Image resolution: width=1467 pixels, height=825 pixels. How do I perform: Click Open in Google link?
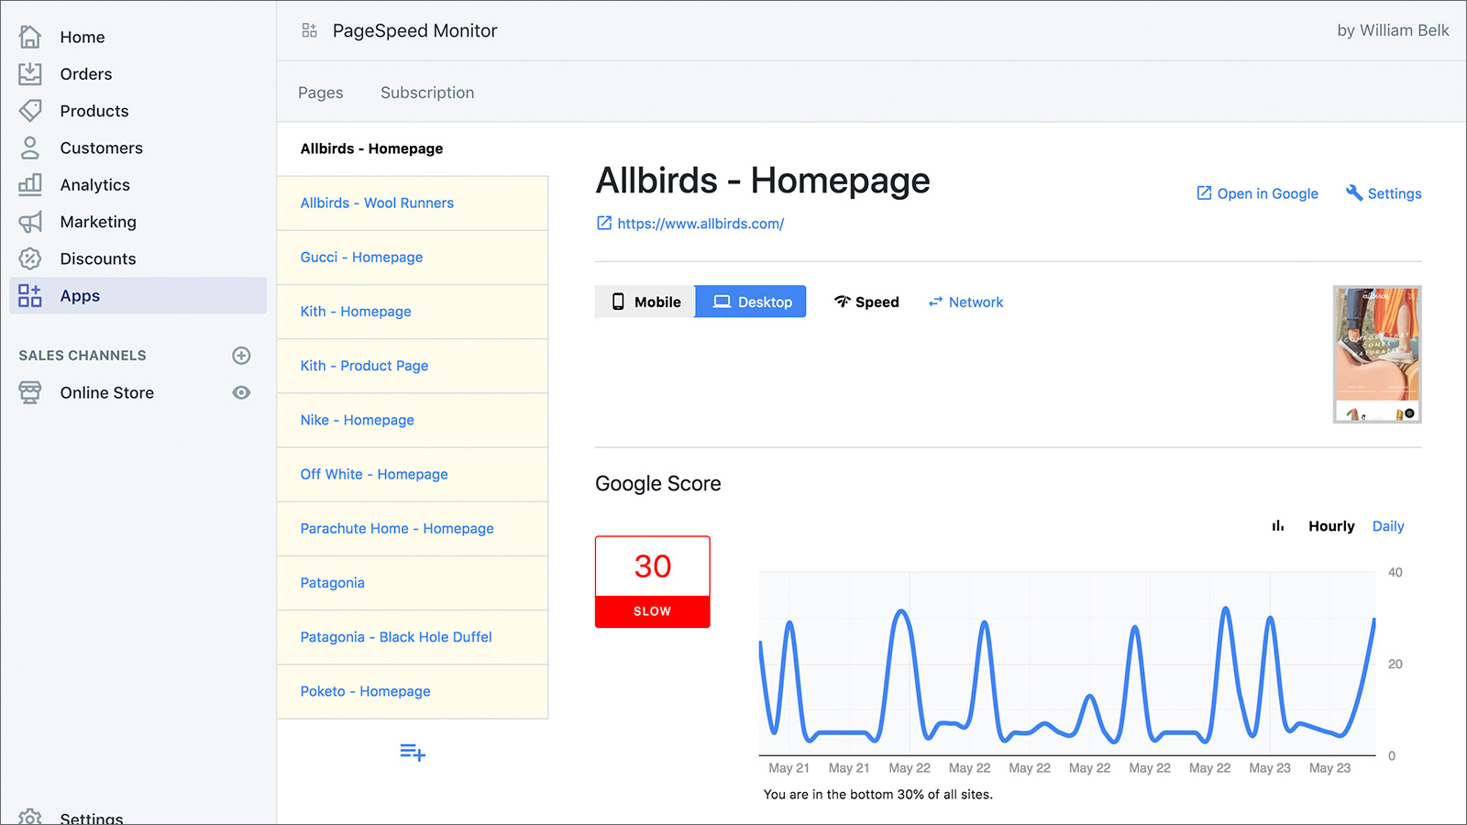coord(1257,193)
